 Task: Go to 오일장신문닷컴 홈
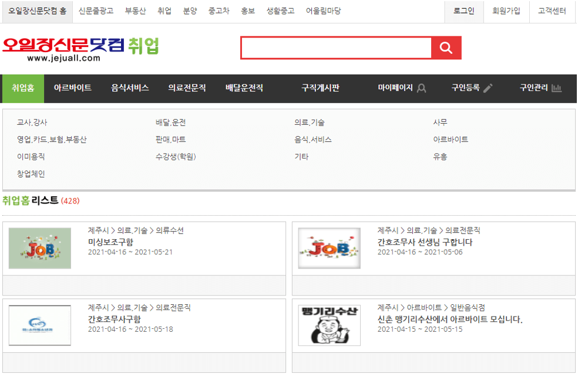pos(38,11)
